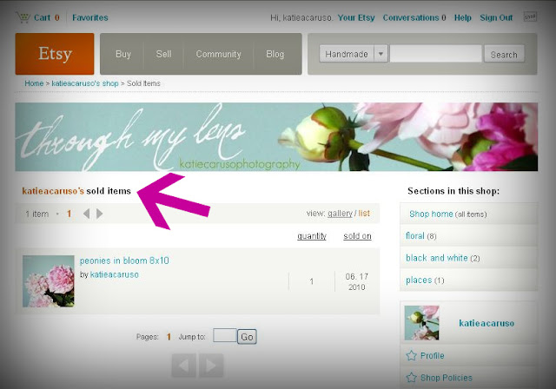This screenshot has height=389, width=556.
Task: Open the floral section
Action: click(415, 236)
